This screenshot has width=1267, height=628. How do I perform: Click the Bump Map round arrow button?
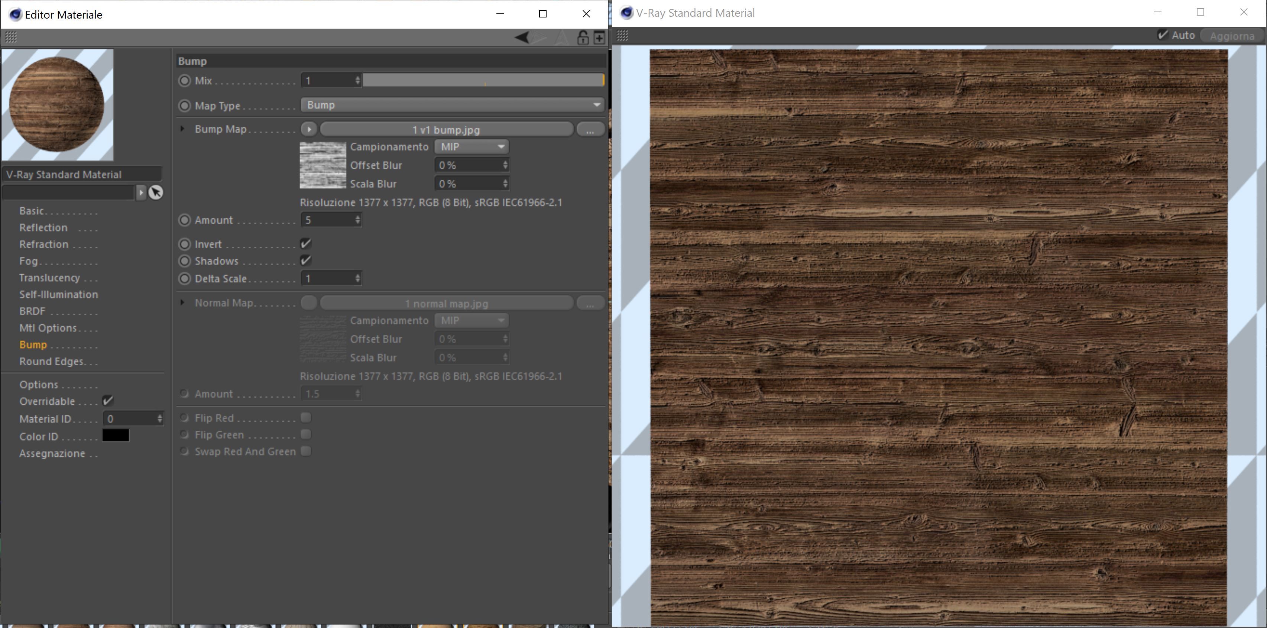[309, 129]
